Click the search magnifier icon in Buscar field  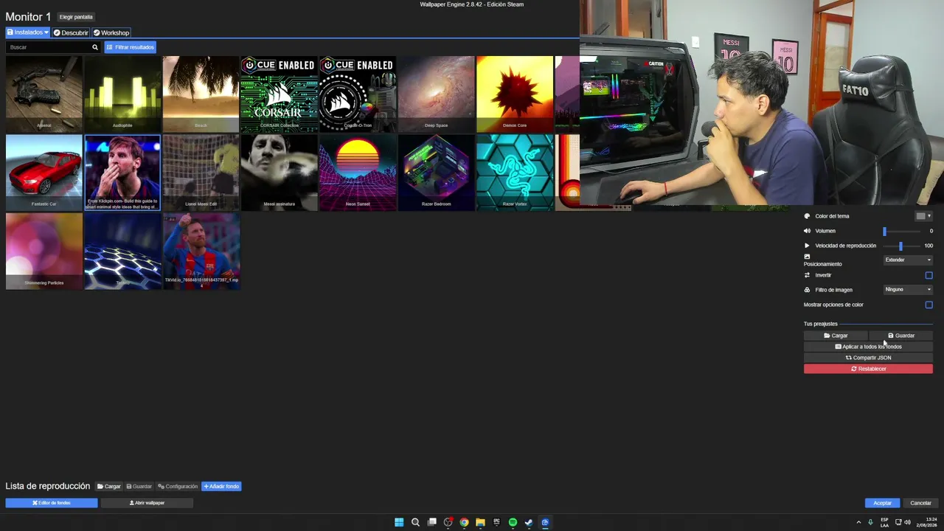click(x=94, y=47)
